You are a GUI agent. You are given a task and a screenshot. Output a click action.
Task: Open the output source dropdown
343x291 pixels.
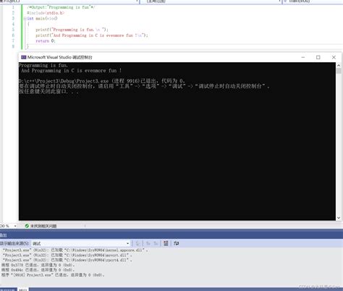81,243
